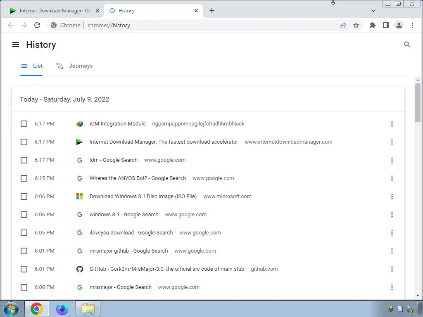
Task: Open mrsmajor github - Google Search link
Action: click(129, 251)
